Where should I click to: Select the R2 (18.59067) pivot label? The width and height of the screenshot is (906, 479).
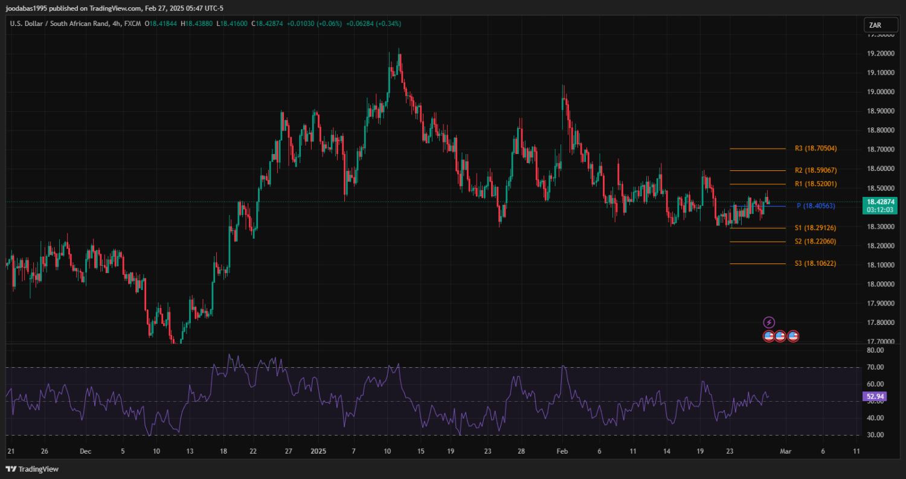pyautogui.click(x=815, y=170)
